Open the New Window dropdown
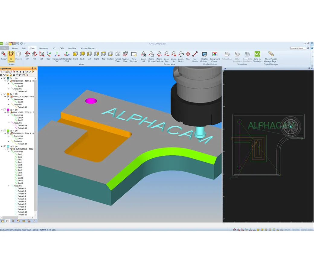This screenshot has height=272, width=314. click(x=134, y=56)
